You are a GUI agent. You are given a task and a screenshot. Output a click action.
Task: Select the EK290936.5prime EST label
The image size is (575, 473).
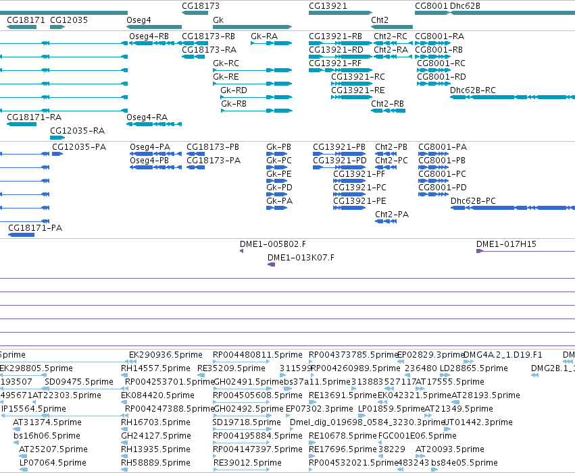click(x=166, y=355)
